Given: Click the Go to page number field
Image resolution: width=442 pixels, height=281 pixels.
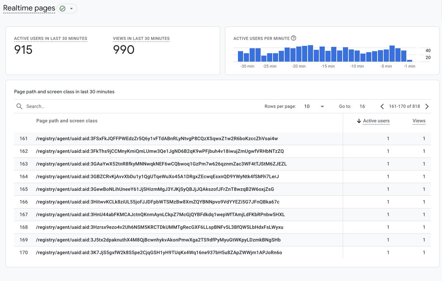Looking at the screenshot, I should pos(362,106).
